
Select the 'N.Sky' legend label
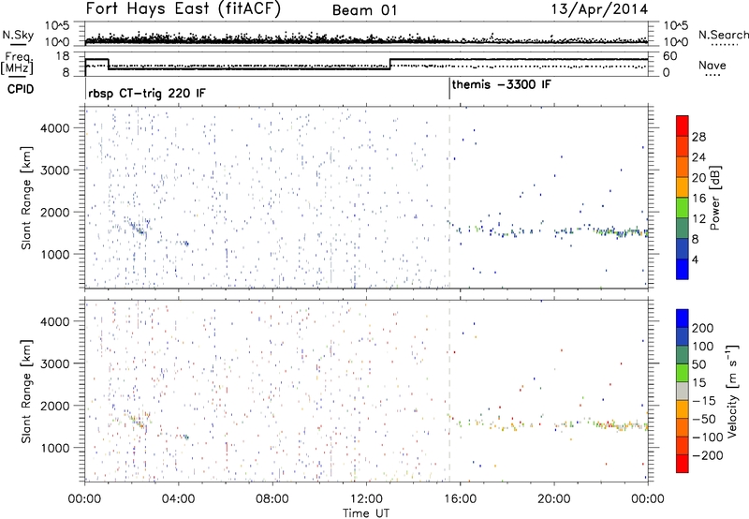click(x=18, y=35)
